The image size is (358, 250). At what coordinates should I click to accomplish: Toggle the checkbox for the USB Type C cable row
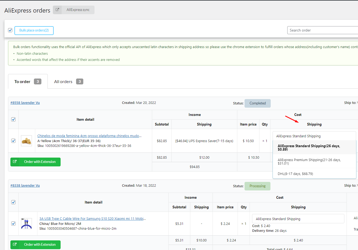(x=13, y=224)
